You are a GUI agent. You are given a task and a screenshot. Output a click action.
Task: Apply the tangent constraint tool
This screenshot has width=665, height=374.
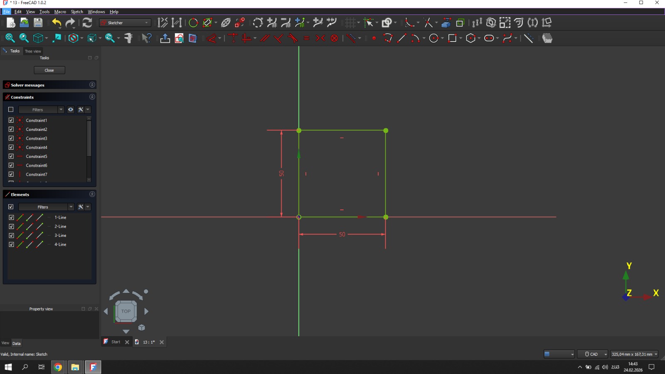pos(293,38)
